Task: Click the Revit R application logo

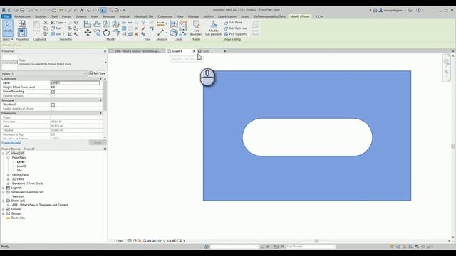Action: 4,10
